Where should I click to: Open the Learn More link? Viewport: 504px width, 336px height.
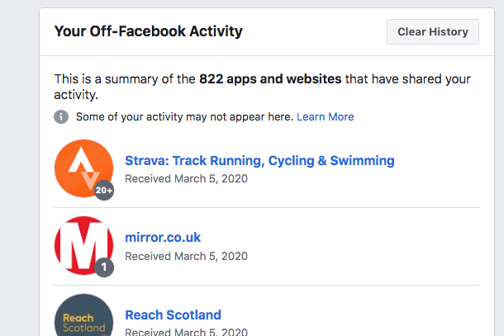325,117
